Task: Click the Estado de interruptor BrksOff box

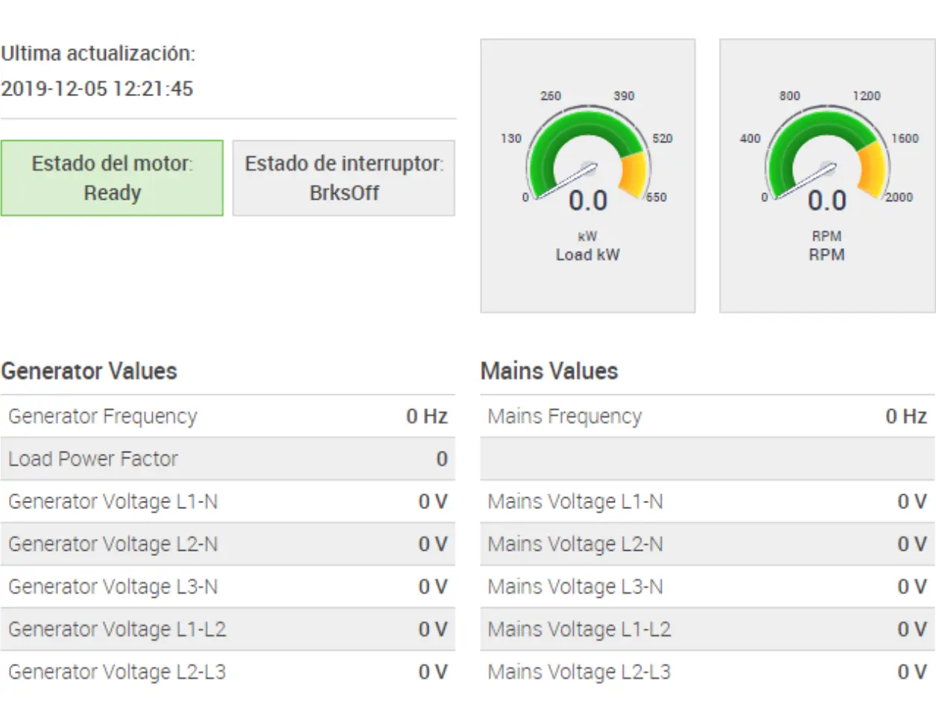Action: click(x=344, y=178)
